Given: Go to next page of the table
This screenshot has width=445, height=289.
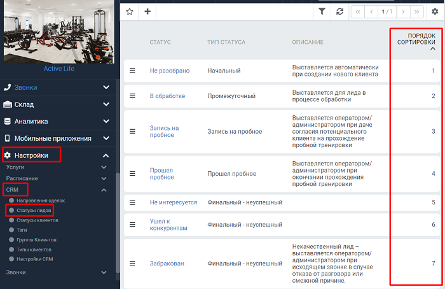Looking at the screenshot, I should point(403,12).
